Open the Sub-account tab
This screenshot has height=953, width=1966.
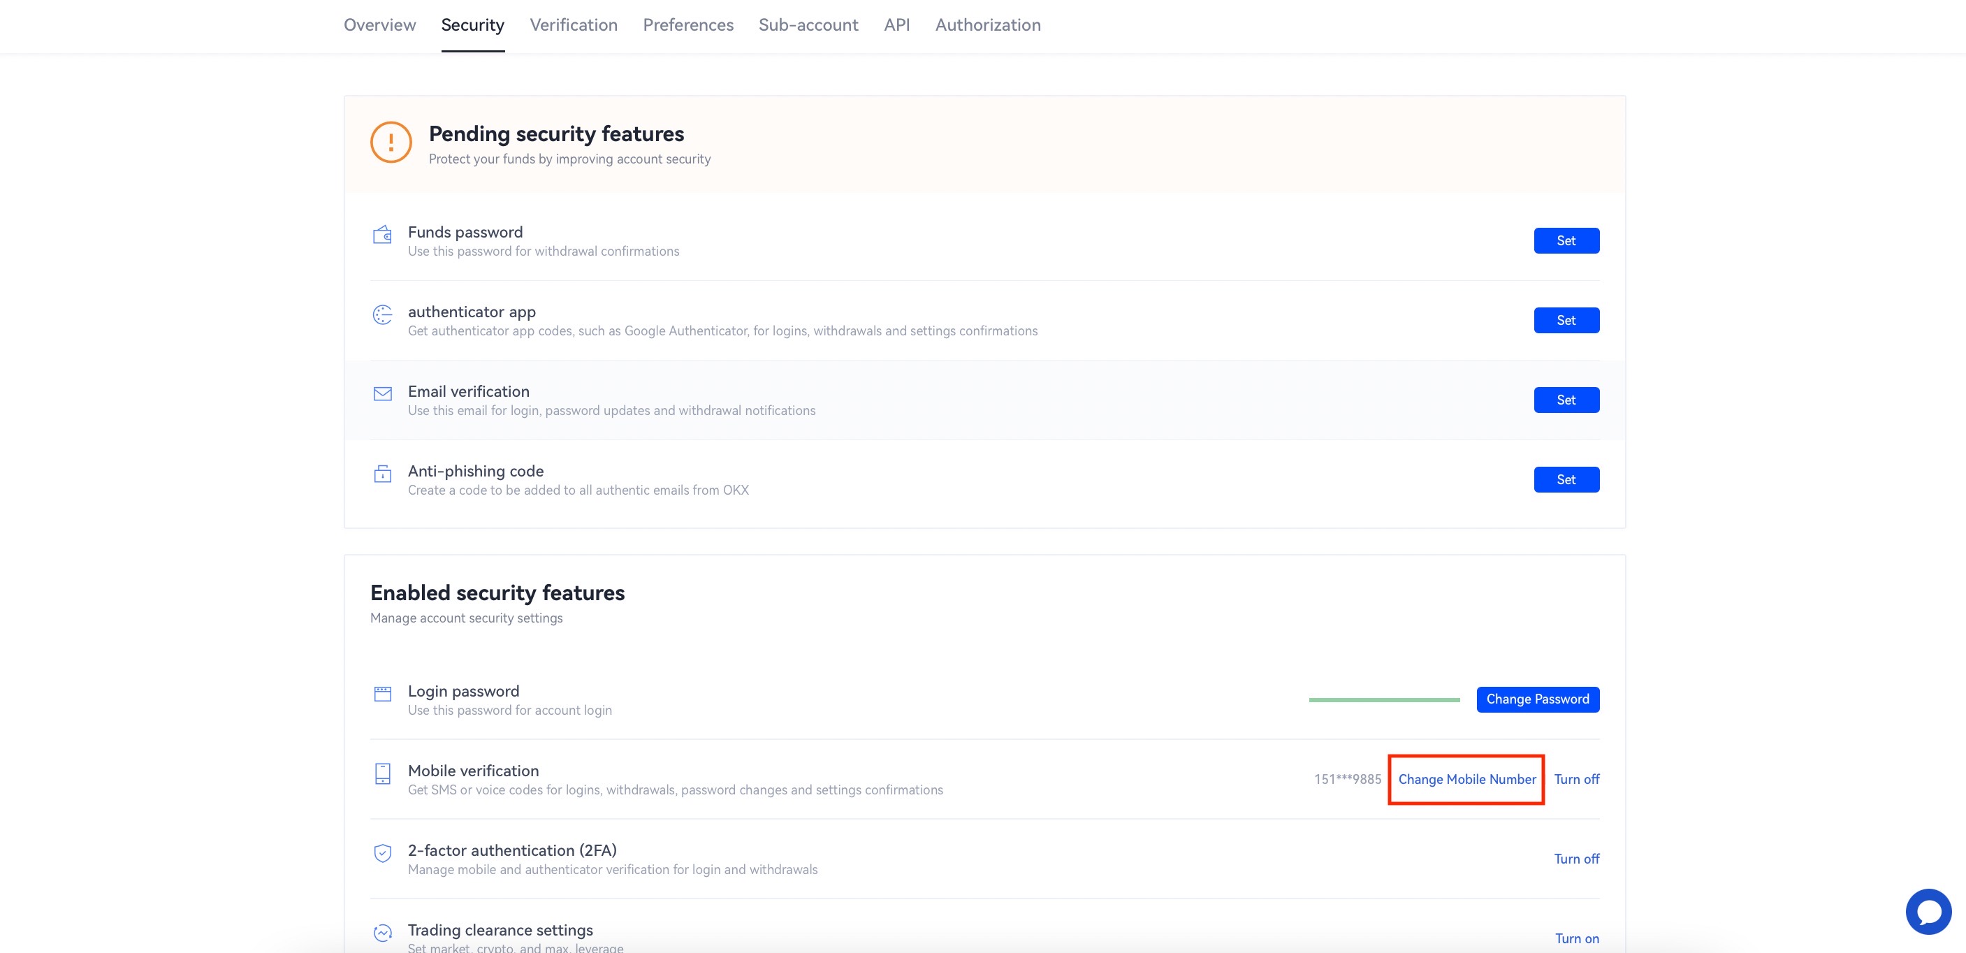[808, 25]
